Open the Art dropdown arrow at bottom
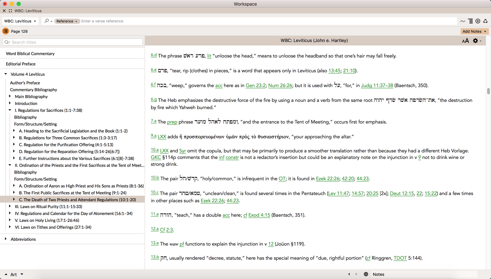491x279 pixels. pos(22,274)
